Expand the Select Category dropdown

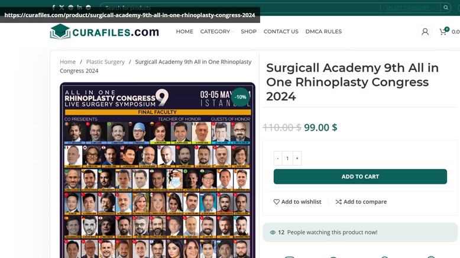[x=410, y=8]
